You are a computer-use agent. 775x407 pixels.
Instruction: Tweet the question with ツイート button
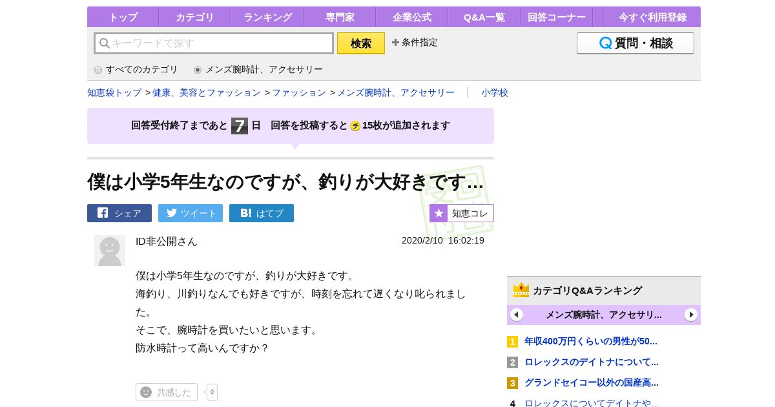coord(191,213)
